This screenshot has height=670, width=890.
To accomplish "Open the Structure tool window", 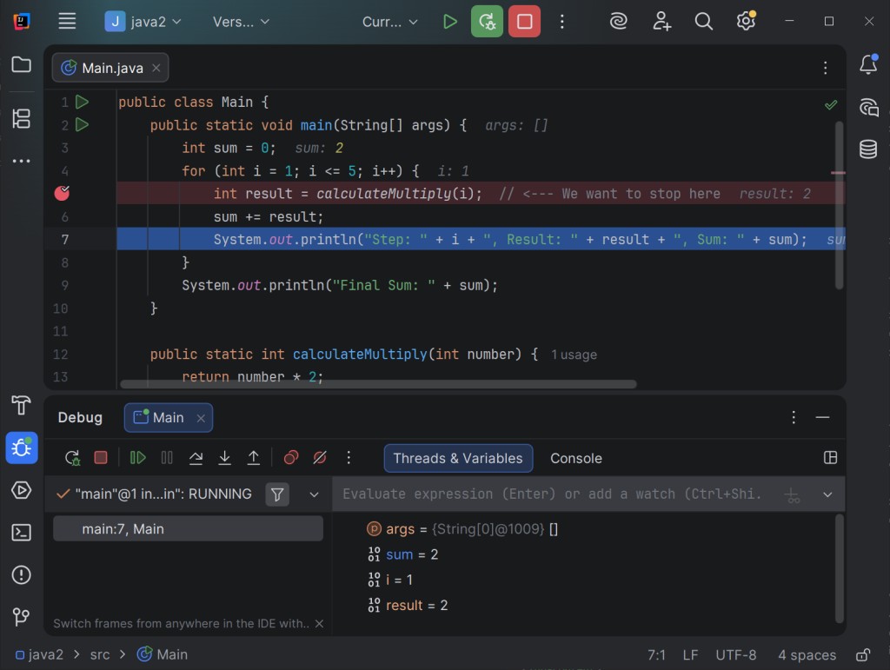I will click(x=21, y=118).
